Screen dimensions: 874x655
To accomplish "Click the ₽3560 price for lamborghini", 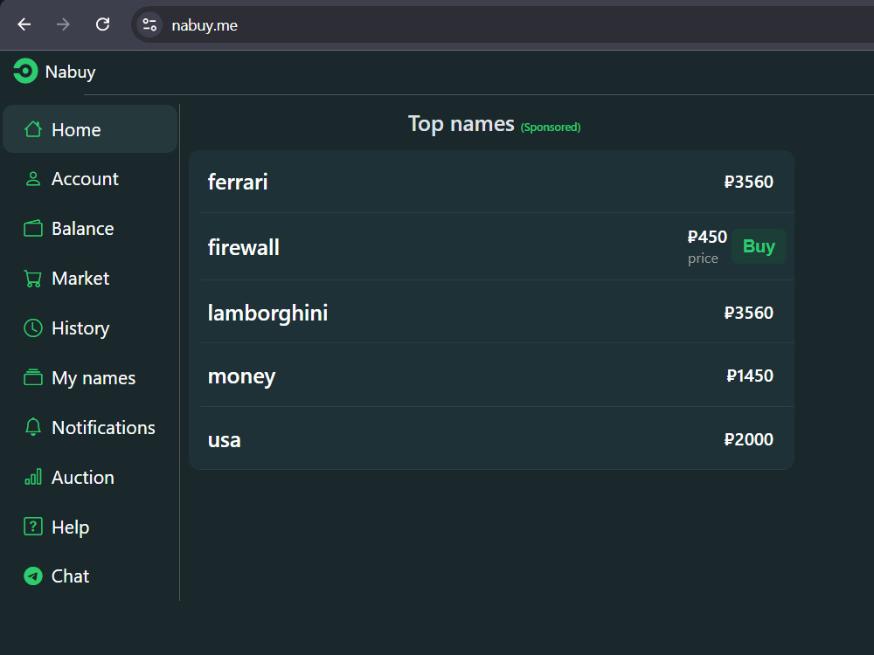I will [x=749, y=313].
